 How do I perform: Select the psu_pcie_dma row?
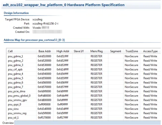pos(84,91)
